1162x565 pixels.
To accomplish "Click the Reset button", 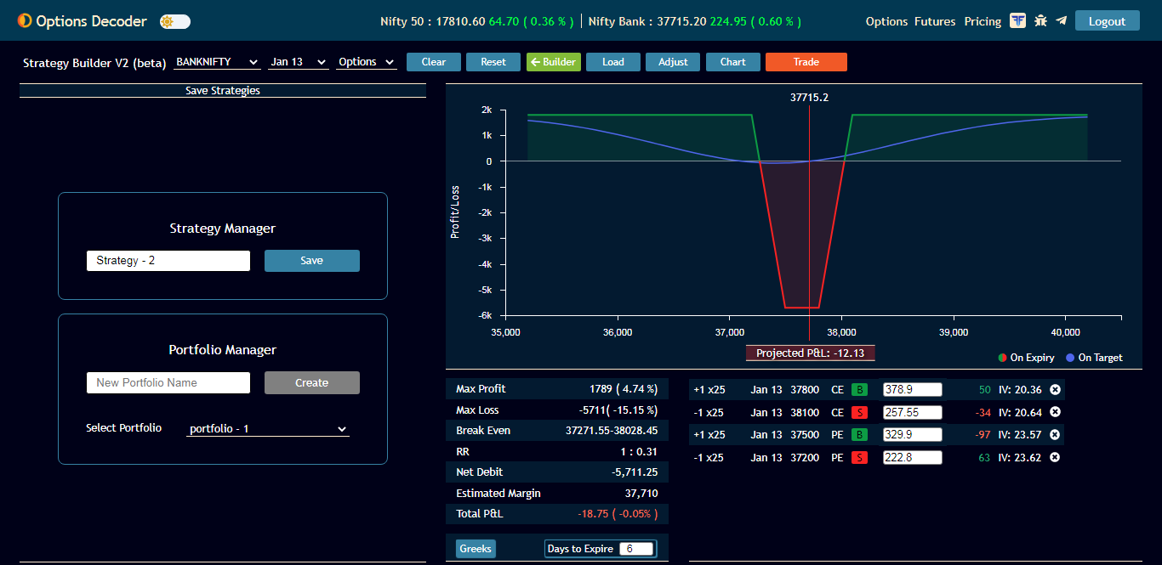I will [x=493, y=62].
